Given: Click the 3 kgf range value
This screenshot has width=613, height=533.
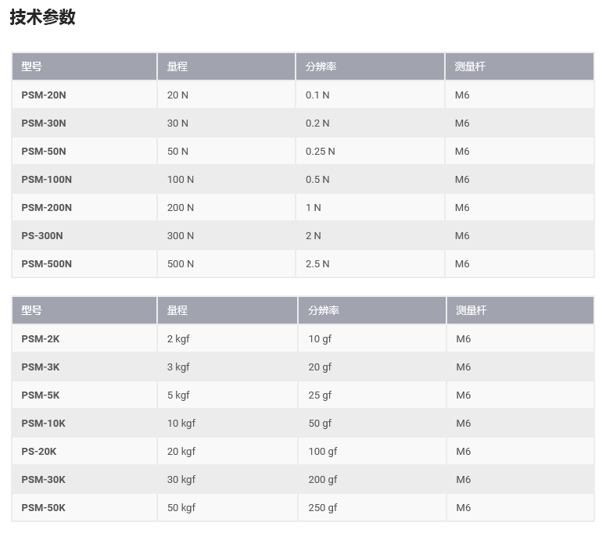Looking at the screenshot, I should (x=178, y=367).
